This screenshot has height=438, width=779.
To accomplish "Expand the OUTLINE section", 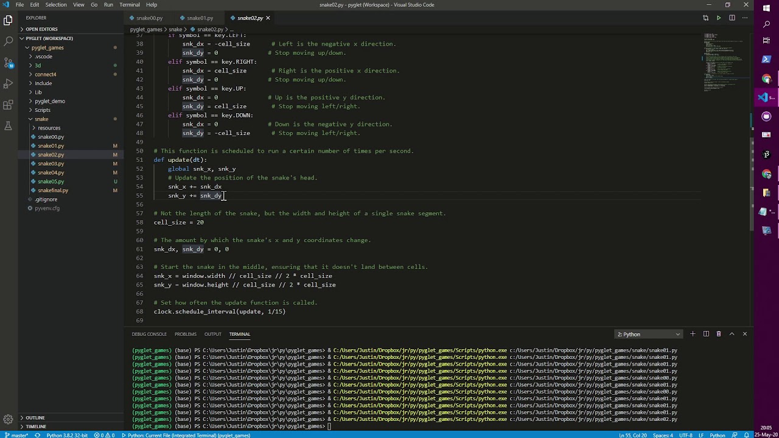I will (x=35, y=418).
